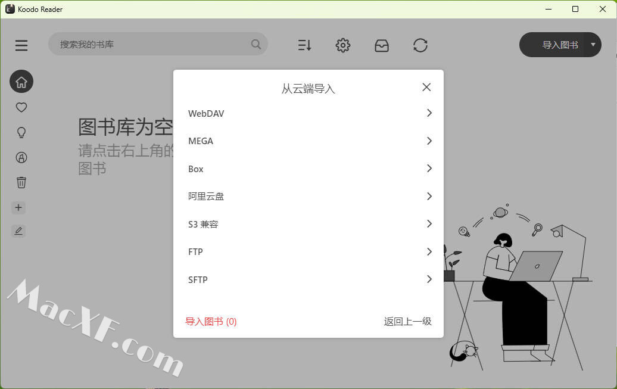The height and width of the screenshot is (389, 617).
Task: Select the WebDAV source label
Action: click(x=206, y=113)
